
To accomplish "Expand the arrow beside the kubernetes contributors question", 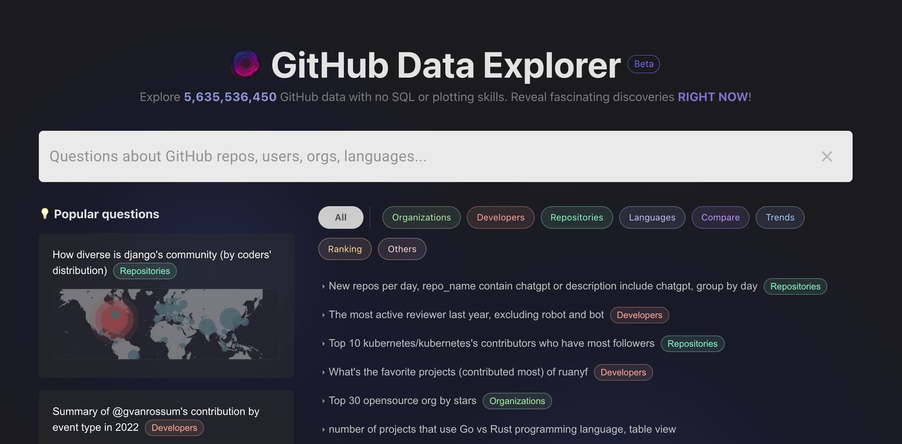I will coord(323,344).
